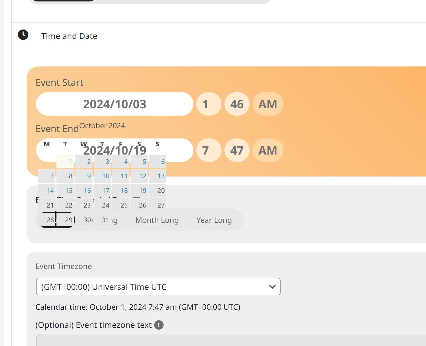Viewport: 426px width, 346px height.
Task: Change the start hour value 1
Action: tap(209, 104)
